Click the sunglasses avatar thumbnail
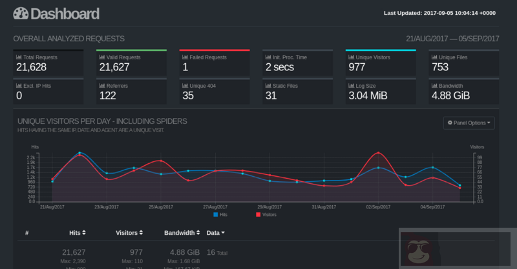 point(419,250)
